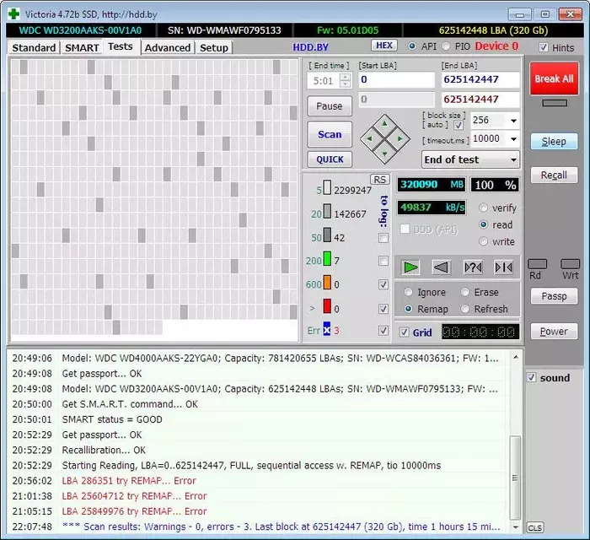Select butterfly seek mode button
The width and height of the screenshot is (590, 540).
click(503, 267)
